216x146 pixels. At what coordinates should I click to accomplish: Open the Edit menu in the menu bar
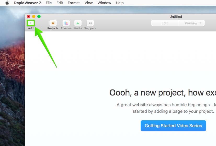(60, 3)
